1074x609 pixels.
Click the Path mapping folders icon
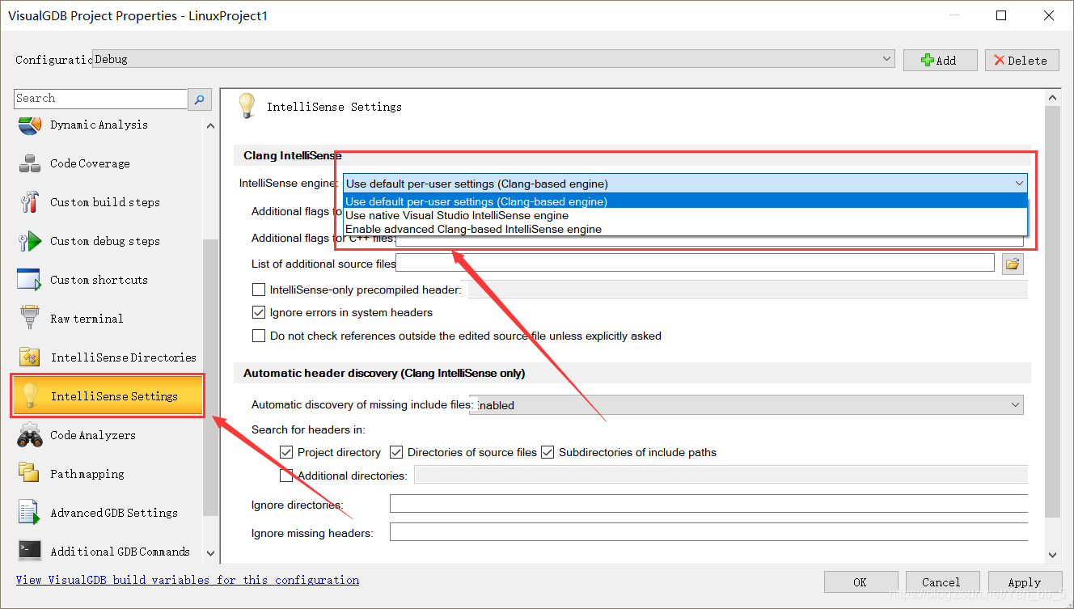(x=30, y=474)
